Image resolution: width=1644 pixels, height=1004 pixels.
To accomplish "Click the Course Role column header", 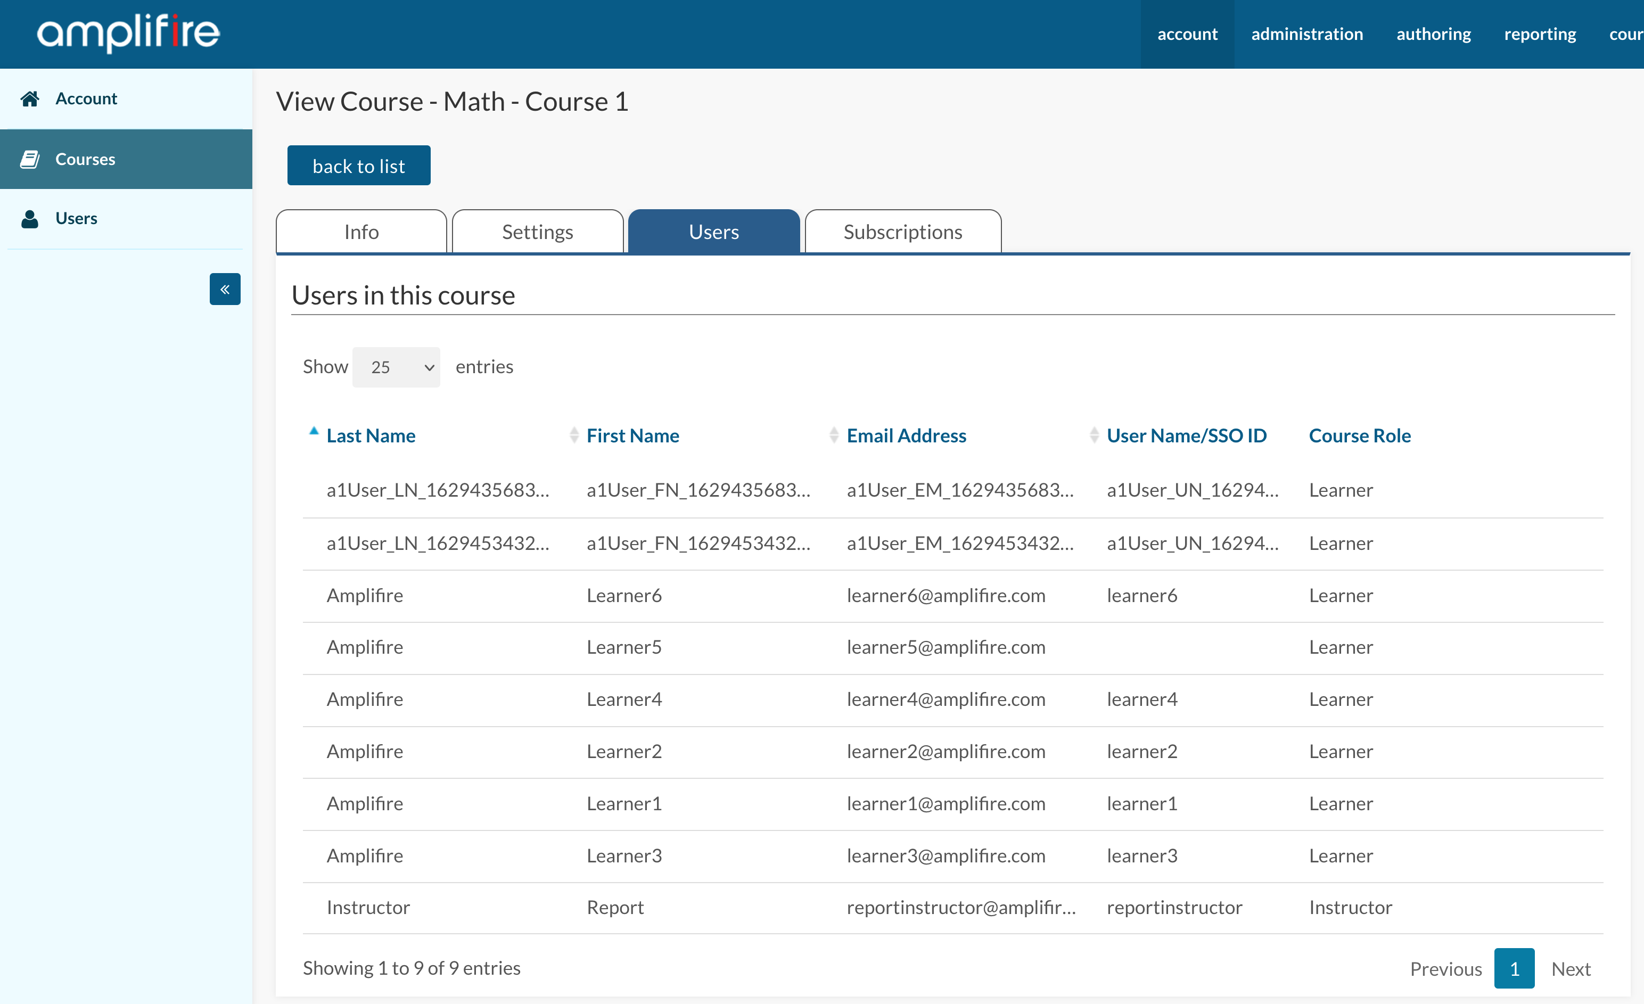I will pos(1360,435).
